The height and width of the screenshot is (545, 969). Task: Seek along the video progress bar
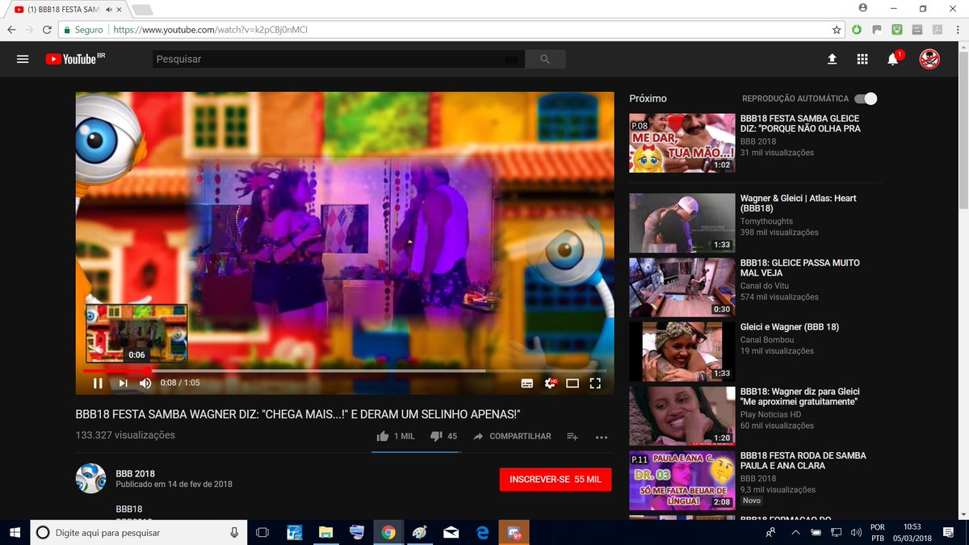coord(345,371)
